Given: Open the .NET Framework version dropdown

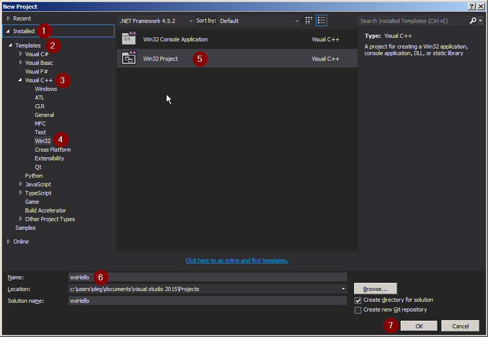Looking at the screenshot, I should pos(156,21).
